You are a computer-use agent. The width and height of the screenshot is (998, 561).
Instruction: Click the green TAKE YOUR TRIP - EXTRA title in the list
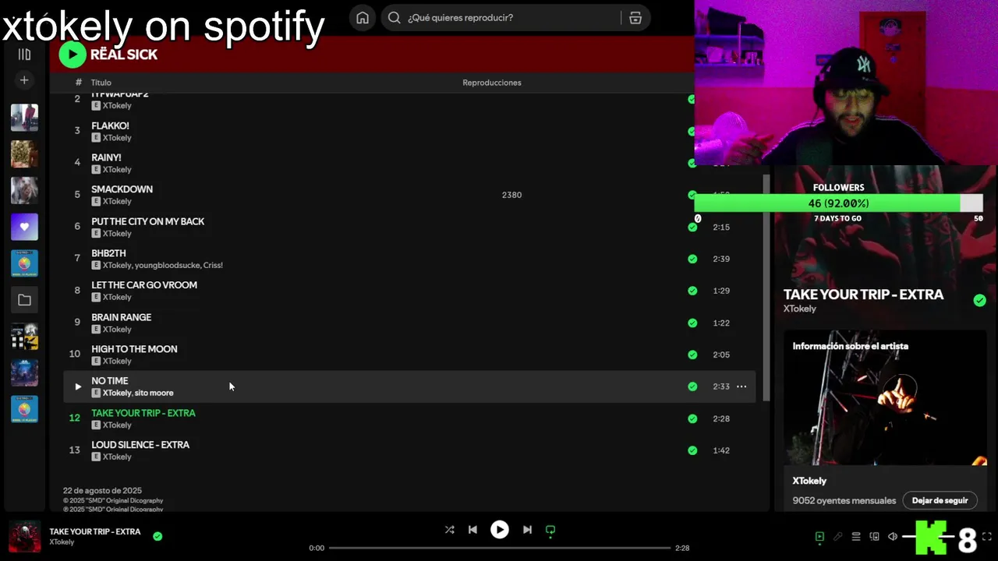pos(143,413)
